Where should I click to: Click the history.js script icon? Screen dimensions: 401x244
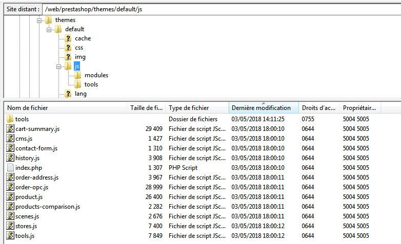(10, 158)
